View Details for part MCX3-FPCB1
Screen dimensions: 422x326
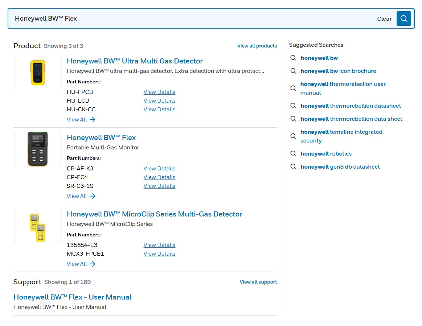[x=159, y=253]
